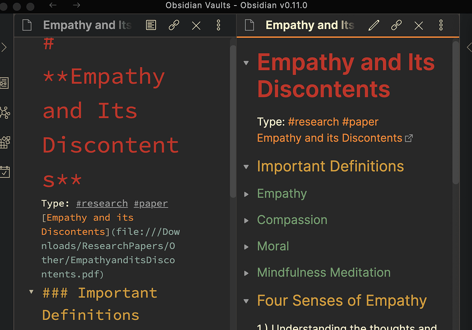Open more options in right preview pane
Screen dimensions: 472x330
click(x=441, y=25)
